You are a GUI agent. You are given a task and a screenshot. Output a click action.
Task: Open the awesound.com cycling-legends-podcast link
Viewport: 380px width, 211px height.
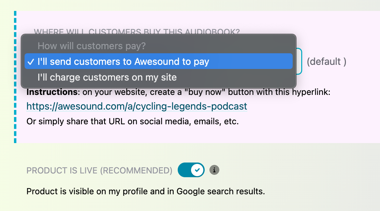(x=137, y=106)
